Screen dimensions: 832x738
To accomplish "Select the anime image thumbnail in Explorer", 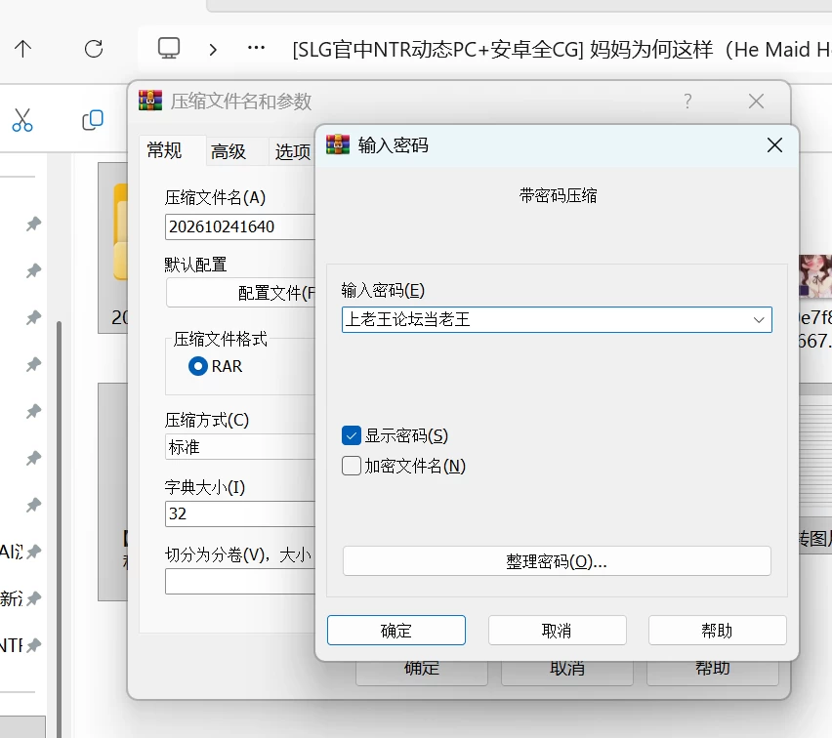I will click(x=815, y=276).
